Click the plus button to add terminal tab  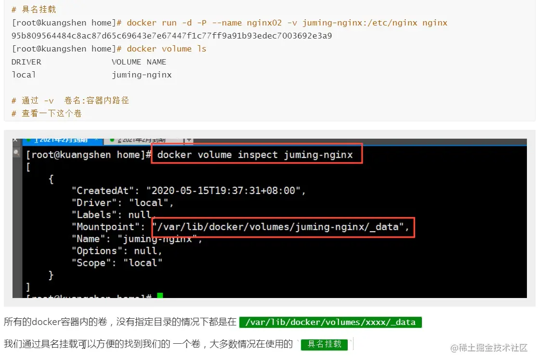coord(189,140)
